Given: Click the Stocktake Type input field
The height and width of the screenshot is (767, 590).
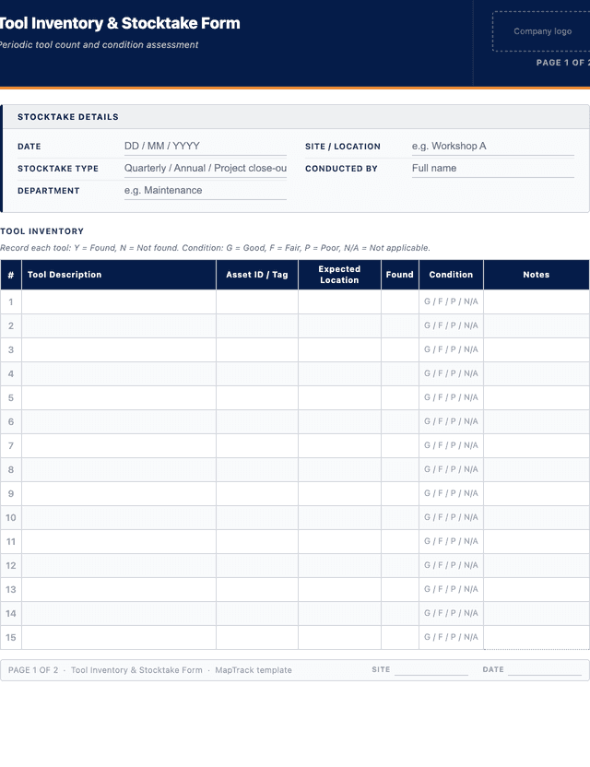Looking at the screenshot, I should [205, 168].
